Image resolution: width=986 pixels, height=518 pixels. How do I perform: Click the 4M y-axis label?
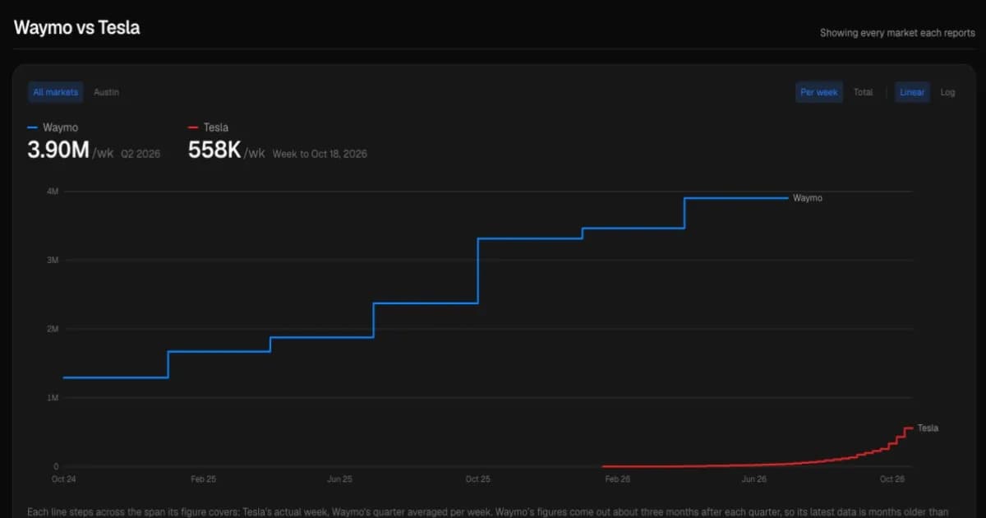click(53, 191)
